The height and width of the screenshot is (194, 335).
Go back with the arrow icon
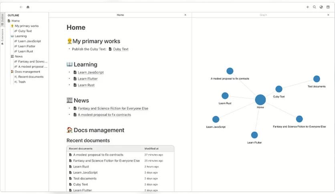[21, 7]
